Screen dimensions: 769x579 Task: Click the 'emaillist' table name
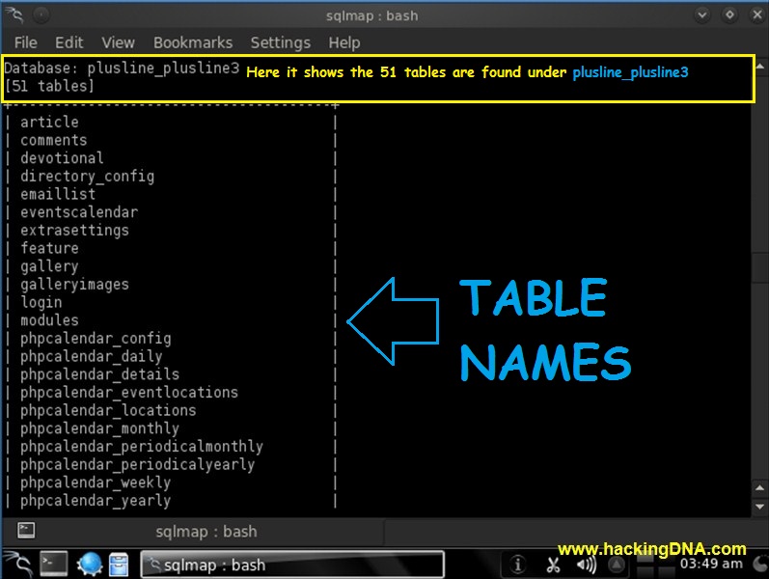point(58,194)
